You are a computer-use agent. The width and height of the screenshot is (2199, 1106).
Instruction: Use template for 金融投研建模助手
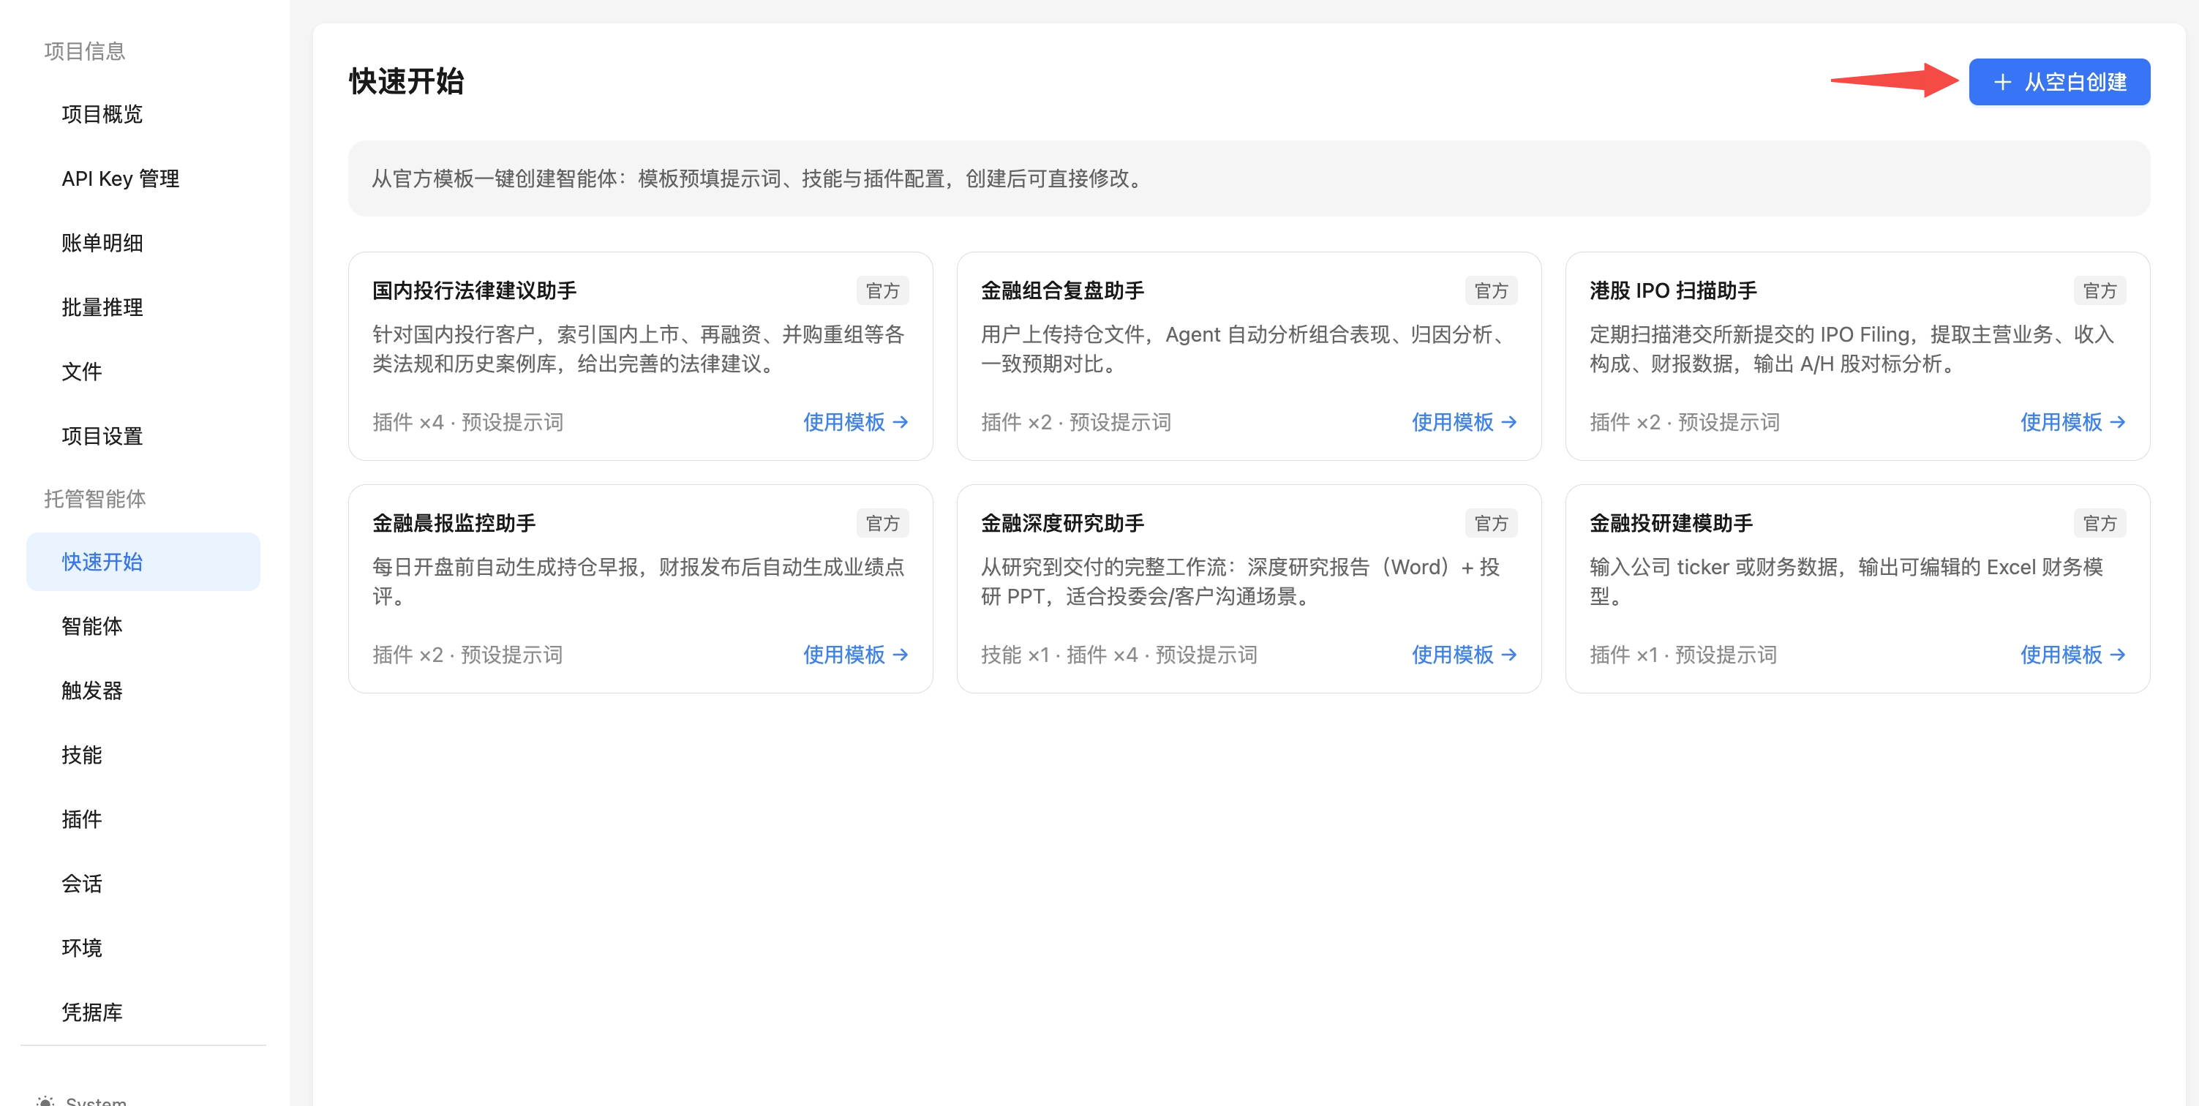coord(2072,655)
